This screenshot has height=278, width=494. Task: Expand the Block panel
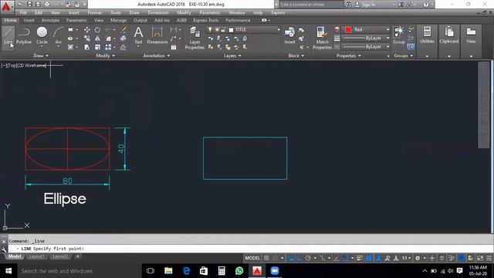coord(296,56)
